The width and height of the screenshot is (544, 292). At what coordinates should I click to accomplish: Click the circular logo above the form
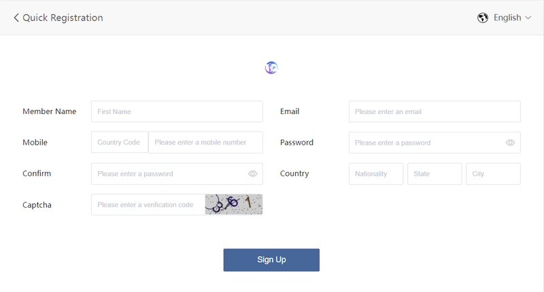click(x=271, y=67)
